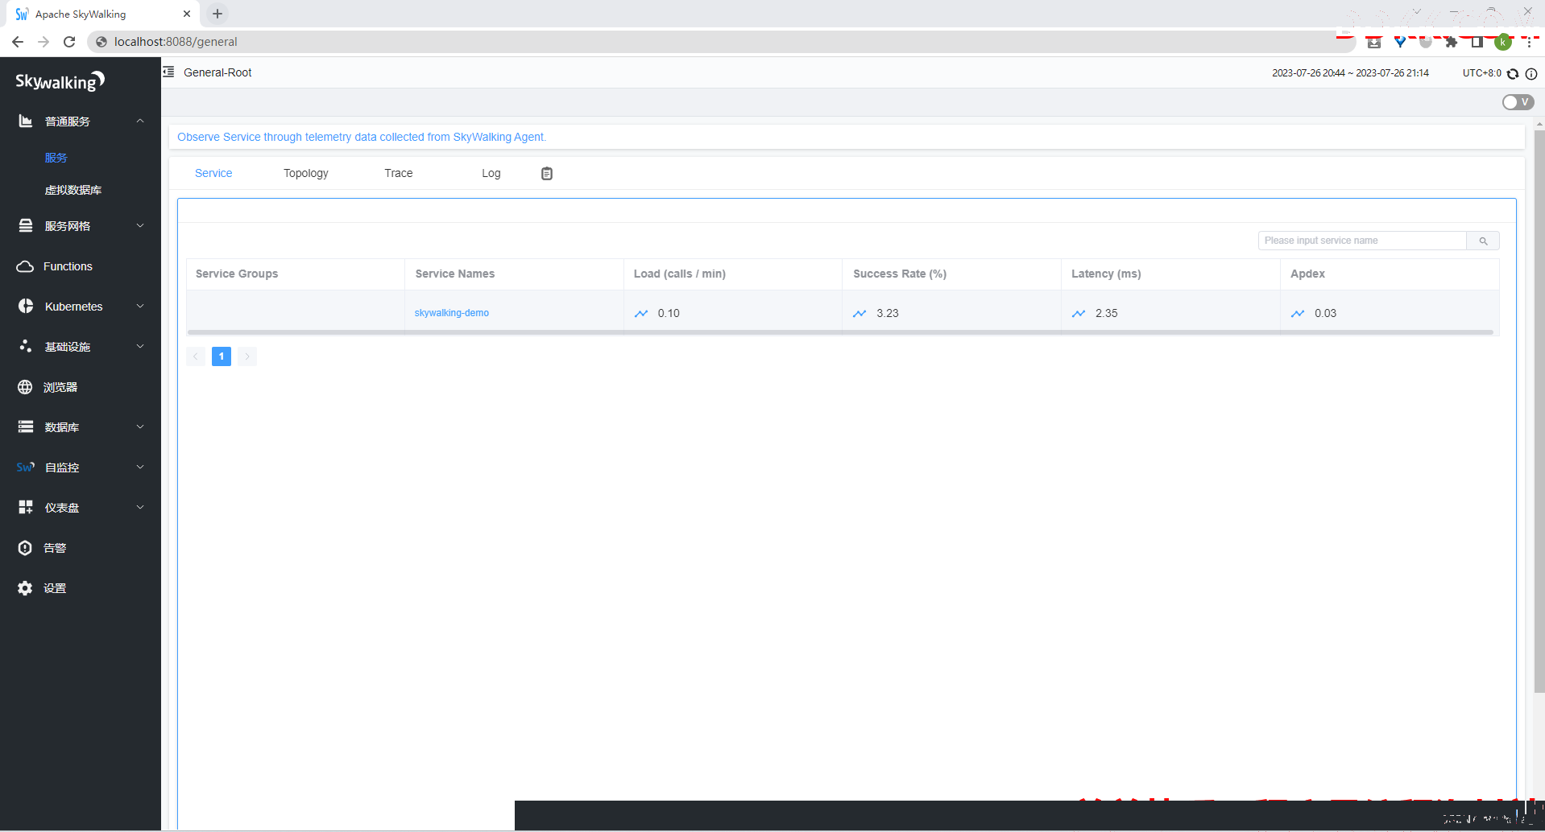Viewport: 1545px width, 832px height.
Task: Expand the 自监控 menu chevron
Action: click(140, 467)
